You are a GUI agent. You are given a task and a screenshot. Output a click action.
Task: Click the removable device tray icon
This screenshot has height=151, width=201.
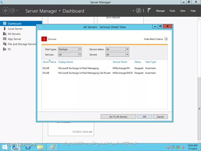173,147
